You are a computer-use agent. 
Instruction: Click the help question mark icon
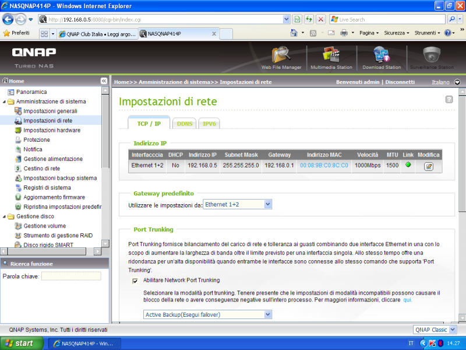coord(449,100)
